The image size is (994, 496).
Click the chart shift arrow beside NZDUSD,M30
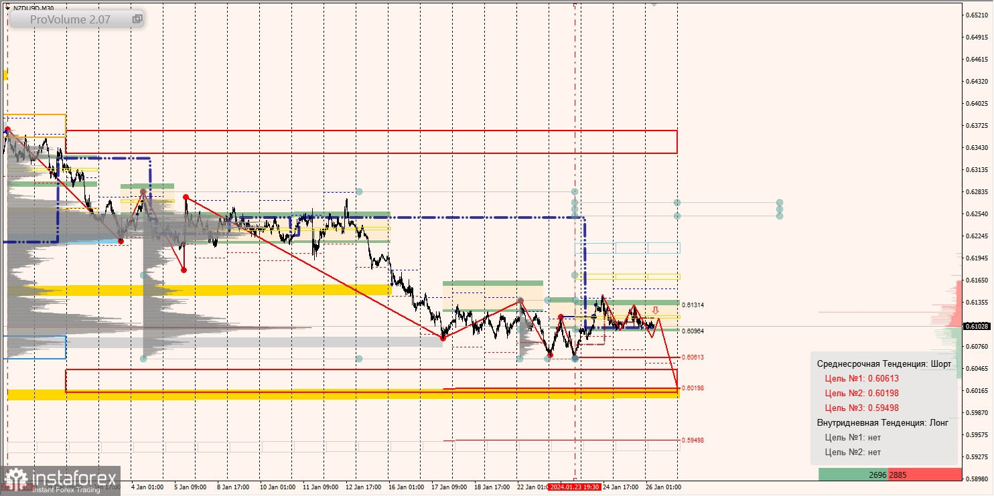click(x=7, y=8)
